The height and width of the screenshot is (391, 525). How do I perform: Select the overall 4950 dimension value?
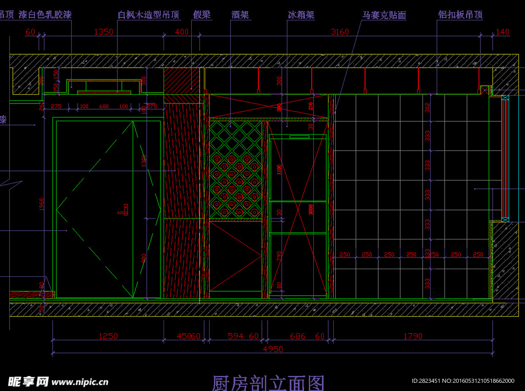273,349
